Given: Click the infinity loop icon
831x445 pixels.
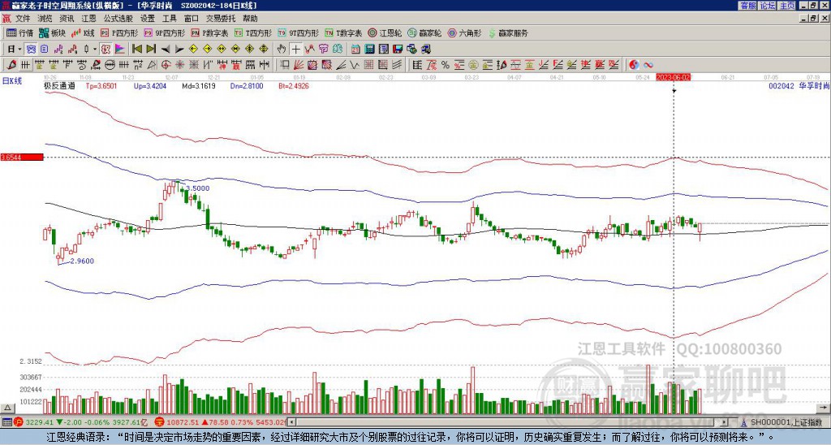Looking at the screenshot, I should tap(648, 65).
